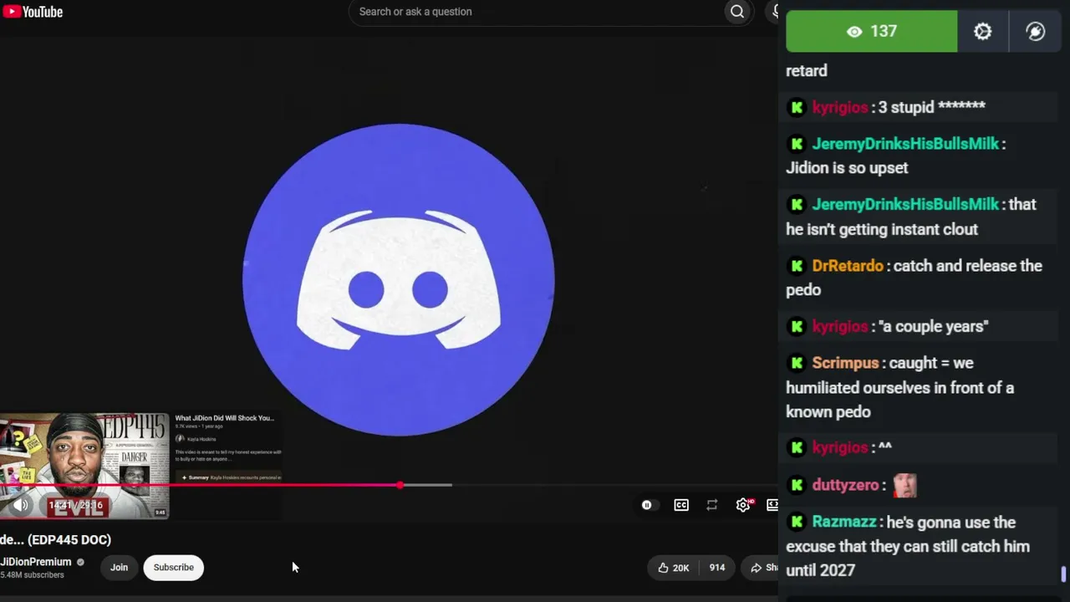Open player settings gear with HD badge
This screenshot has height=602, width=1070.
743,505
